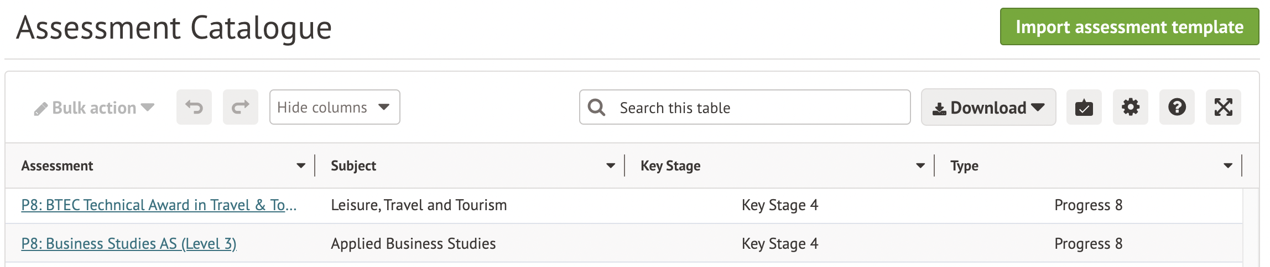Open the help question mark icon
The width and height of the screenshot is (1270, 267).
tap(1177, 107)
